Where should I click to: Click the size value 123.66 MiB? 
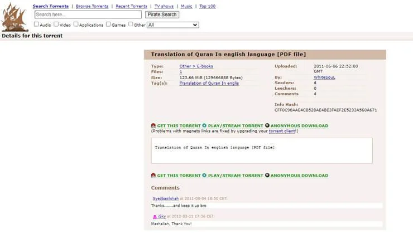pyautogui.click(x=211, y=77)
